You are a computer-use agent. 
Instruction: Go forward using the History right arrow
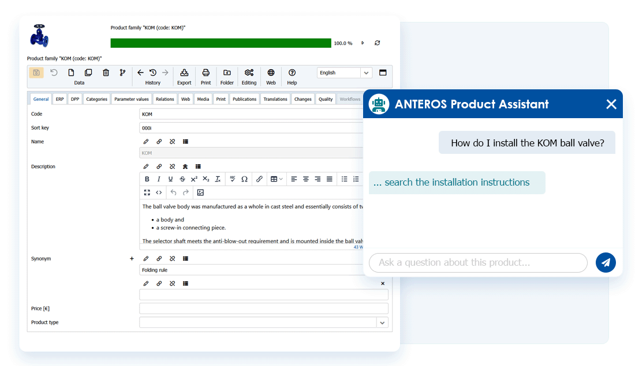(x=165, y=73)
